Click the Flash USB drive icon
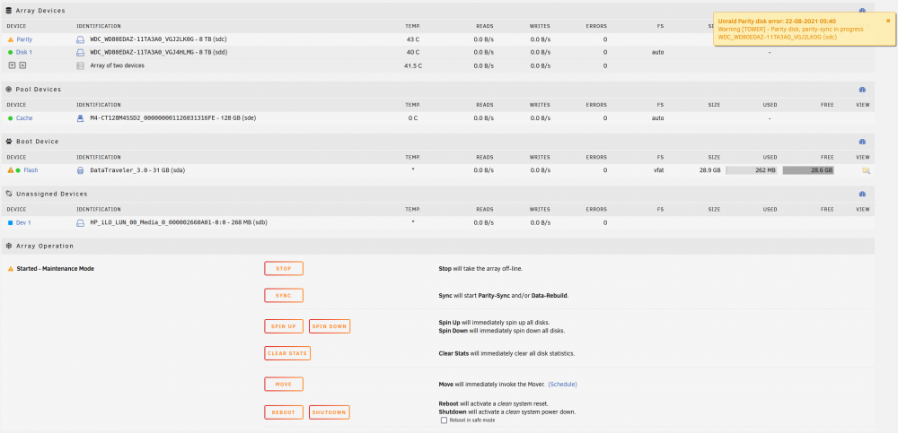This screenshot has width=898, height=433. [80, 170]
